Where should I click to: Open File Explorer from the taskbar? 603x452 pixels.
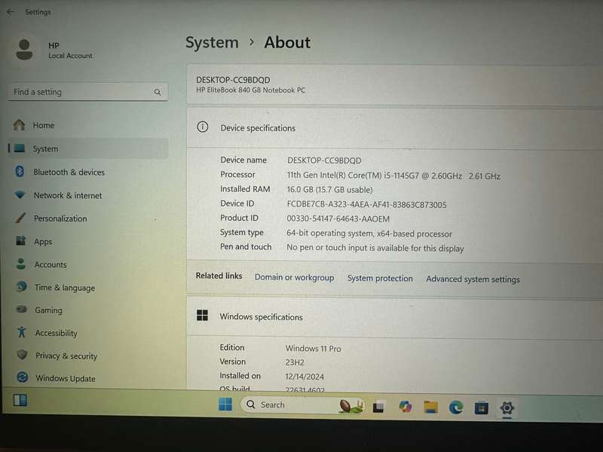click(430, 407)
